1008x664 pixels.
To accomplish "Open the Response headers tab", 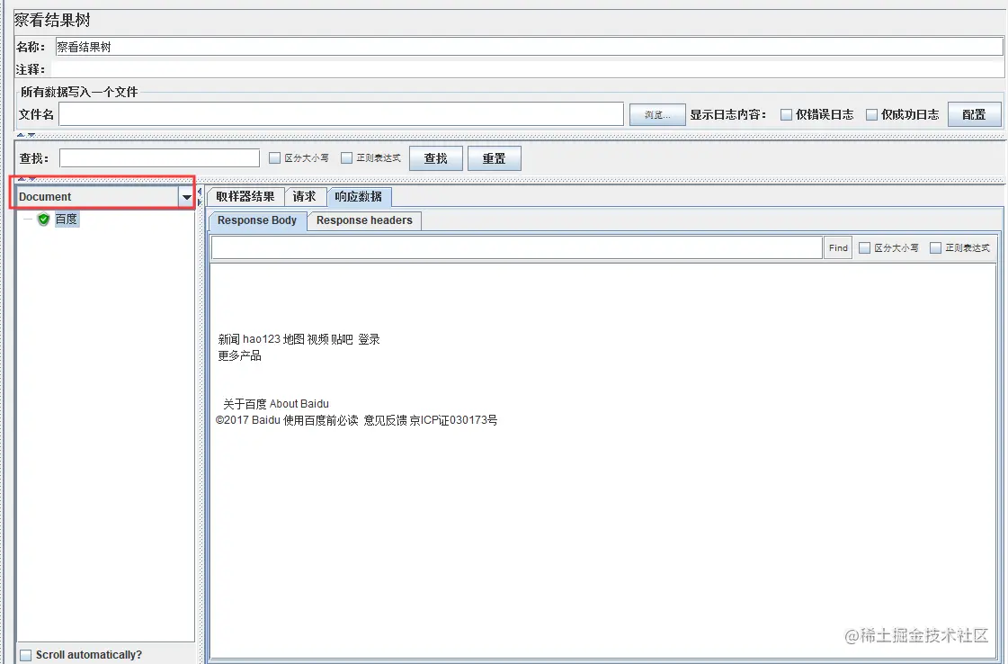I will click(x=363, y=220).
